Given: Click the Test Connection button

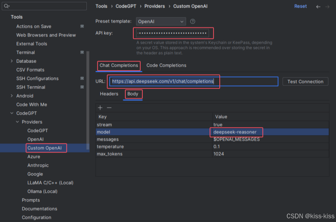Looking at the screenshot, I should (x=305, y=82).
